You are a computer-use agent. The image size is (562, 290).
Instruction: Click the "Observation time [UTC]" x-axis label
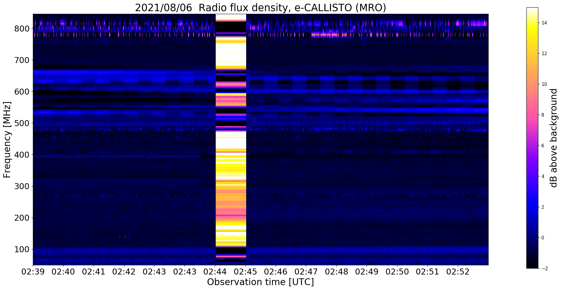tap(260, 282)
